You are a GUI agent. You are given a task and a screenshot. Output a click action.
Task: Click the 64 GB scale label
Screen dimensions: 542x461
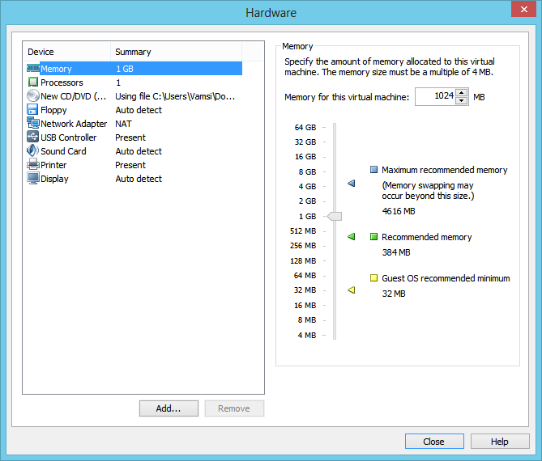click(305, 127)
